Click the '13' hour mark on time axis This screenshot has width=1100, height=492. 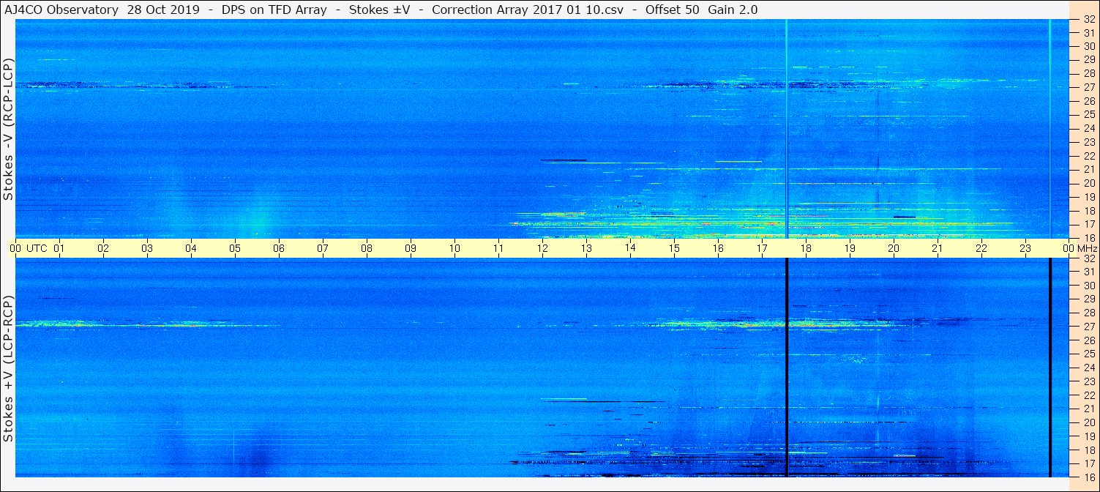[x=586, y=248]
